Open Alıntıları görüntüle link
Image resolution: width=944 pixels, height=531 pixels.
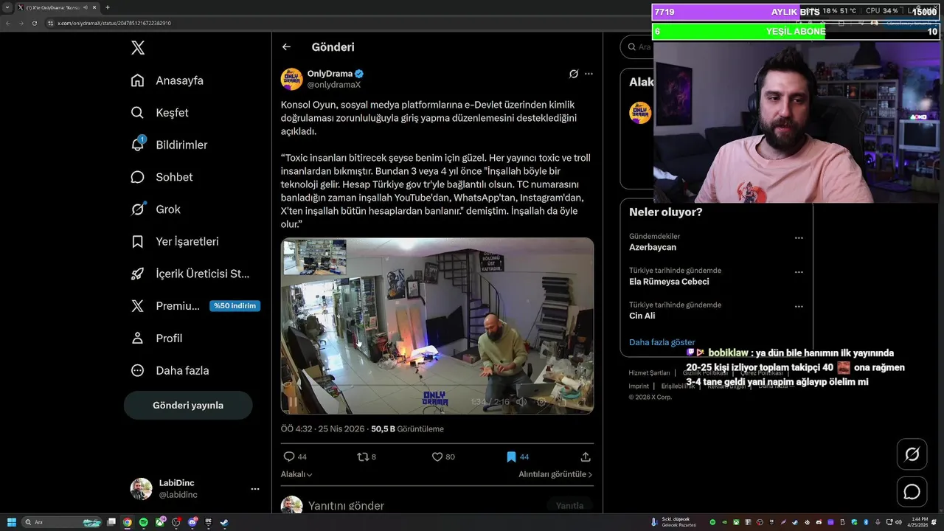pos(555,475)
